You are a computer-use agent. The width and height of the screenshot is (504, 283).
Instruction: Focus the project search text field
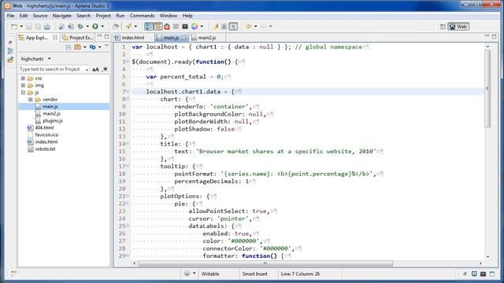(x=53, y=69)
